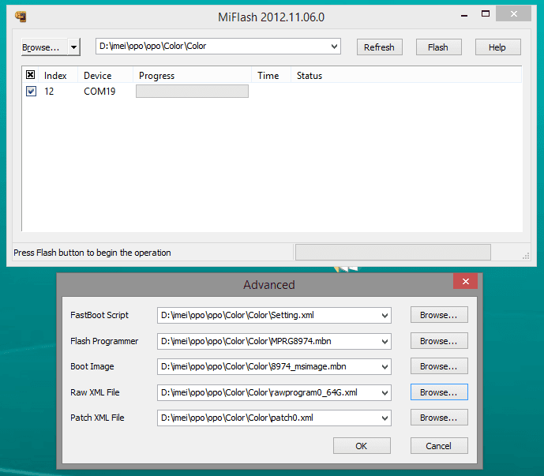Browse for the Patch XML File
544x476 pixels.
point(439,418)
